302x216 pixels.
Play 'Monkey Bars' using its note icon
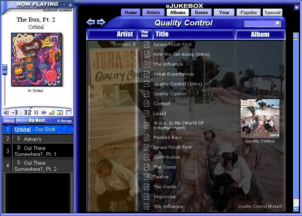tap(147, 137)
